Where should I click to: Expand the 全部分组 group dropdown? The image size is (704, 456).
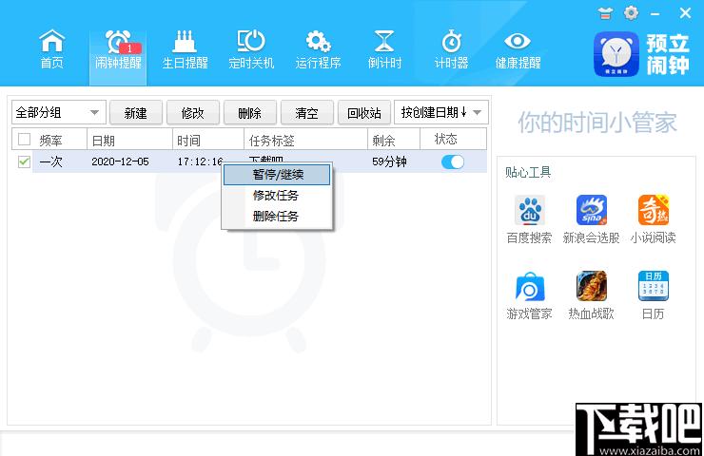click(x=59, y=112)
